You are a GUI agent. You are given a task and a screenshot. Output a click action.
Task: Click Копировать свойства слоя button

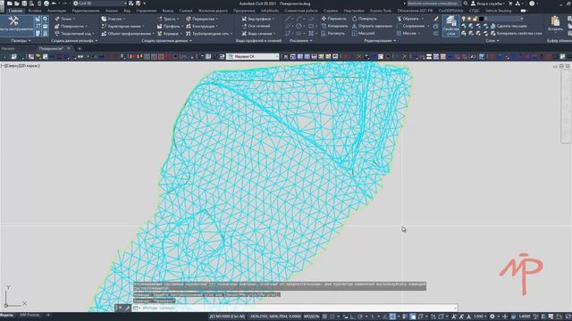(517, 34)
